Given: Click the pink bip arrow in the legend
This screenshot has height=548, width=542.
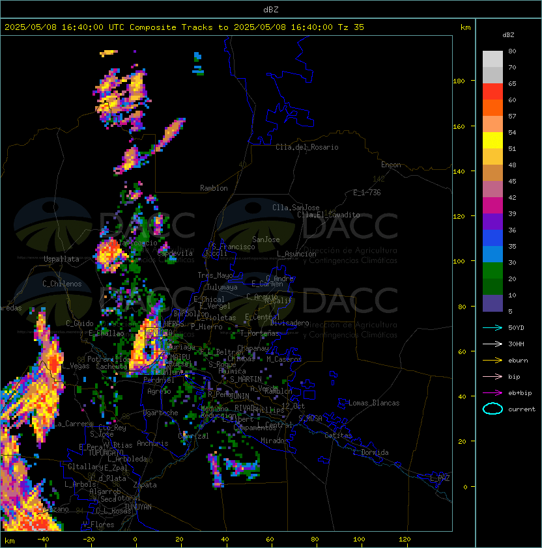Looking at the screenshot, I should click(492, 376).
